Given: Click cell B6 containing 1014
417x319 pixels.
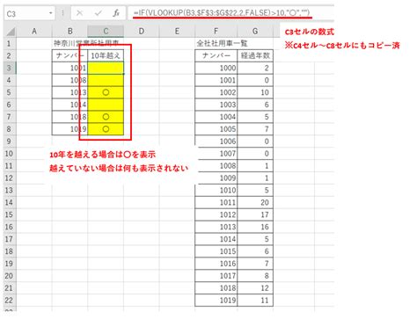Looking at the screenshot, I should tap(69, 105).
